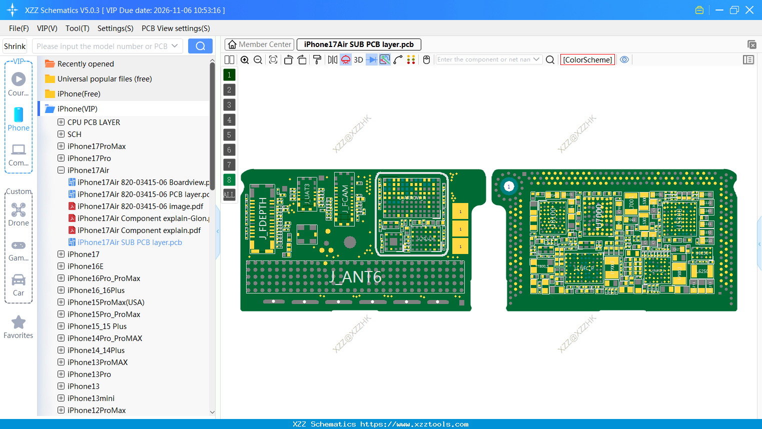Mirror the PCB view horizontally
This screenshot has height=429, width=762.
332,60
